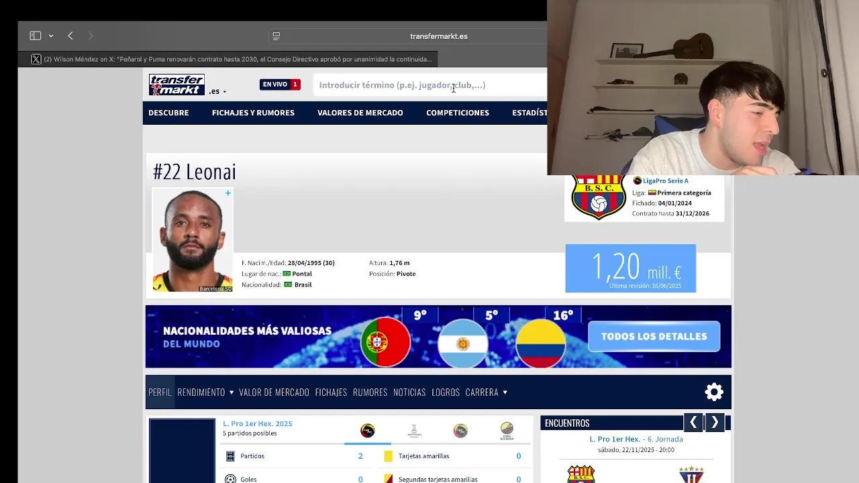
Task: Open the settings gear icon
Action: coord(714,392)
